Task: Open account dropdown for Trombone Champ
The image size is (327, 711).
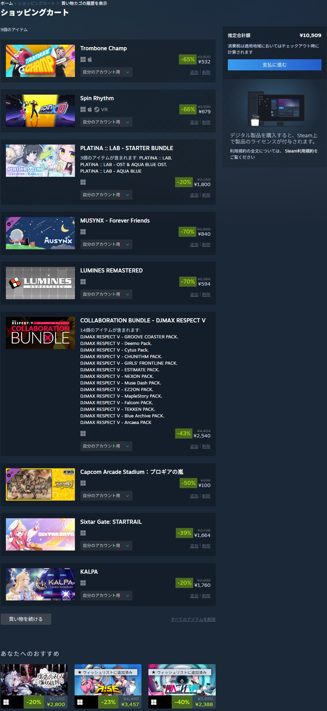Action: click(106, 72)
